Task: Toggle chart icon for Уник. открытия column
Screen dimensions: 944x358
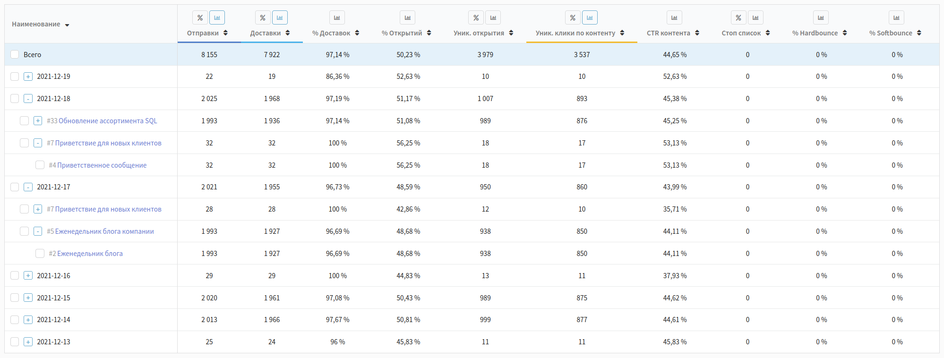Action: 493,18
